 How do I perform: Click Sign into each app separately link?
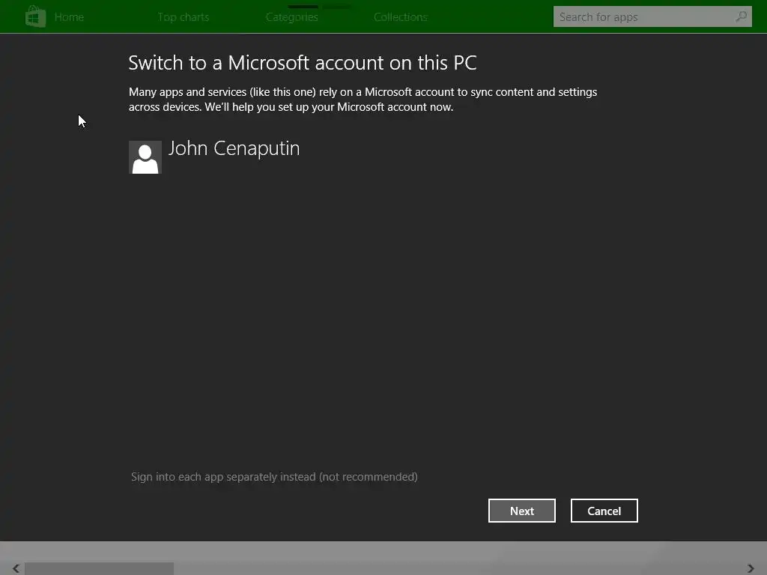274,477
